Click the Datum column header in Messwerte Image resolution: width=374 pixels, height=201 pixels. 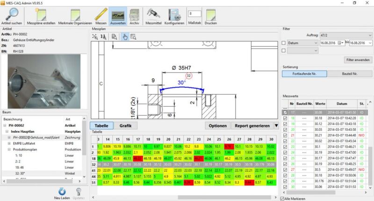pyautogui.click(x=342, y=104)
